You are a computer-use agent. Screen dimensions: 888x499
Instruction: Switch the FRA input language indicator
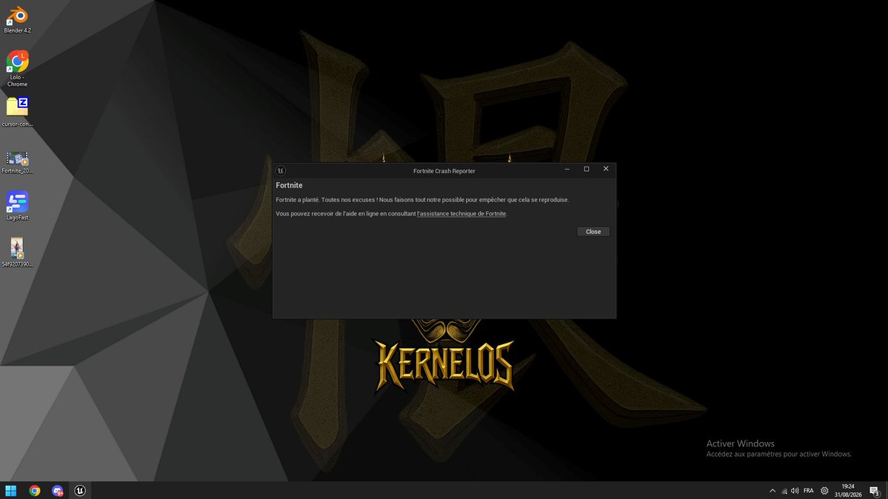[808, 491]
